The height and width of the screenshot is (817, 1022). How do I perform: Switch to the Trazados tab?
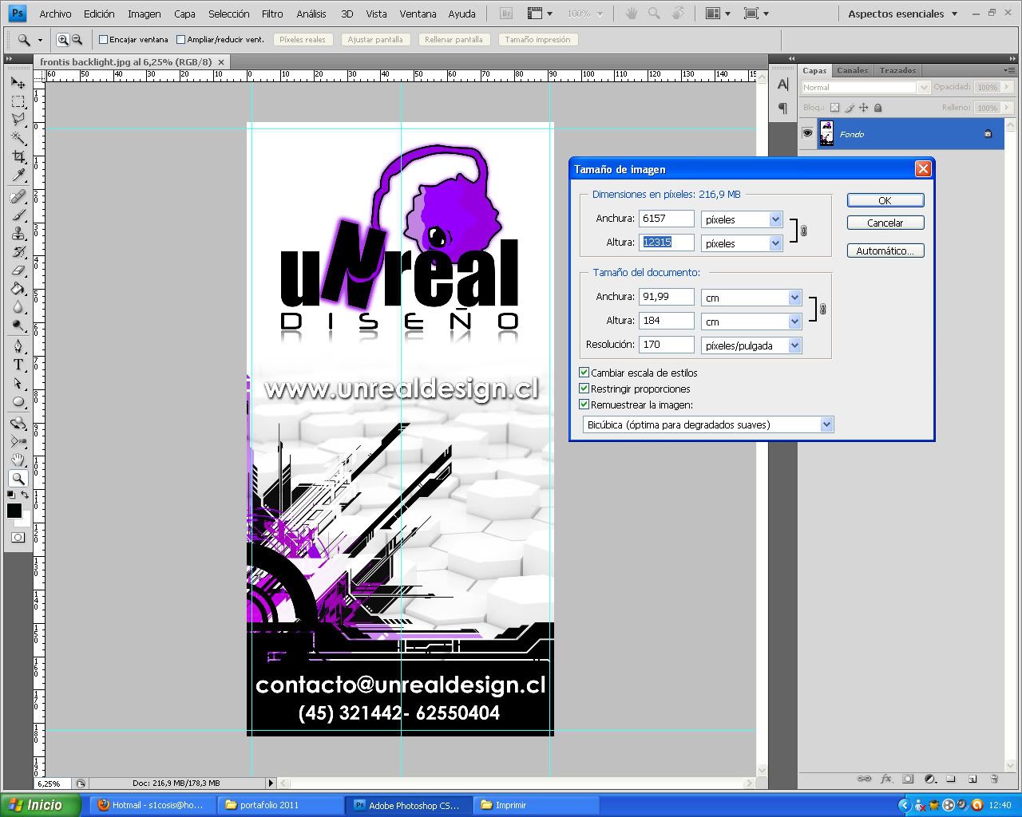(898, 70)
